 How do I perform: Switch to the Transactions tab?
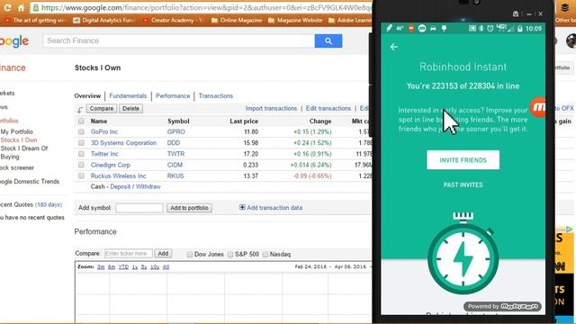216,96
